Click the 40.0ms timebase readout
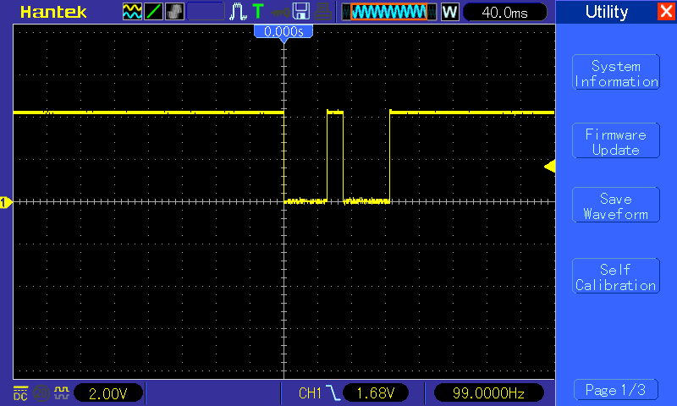This screenshot has width=677, height=406. [504, 12]
